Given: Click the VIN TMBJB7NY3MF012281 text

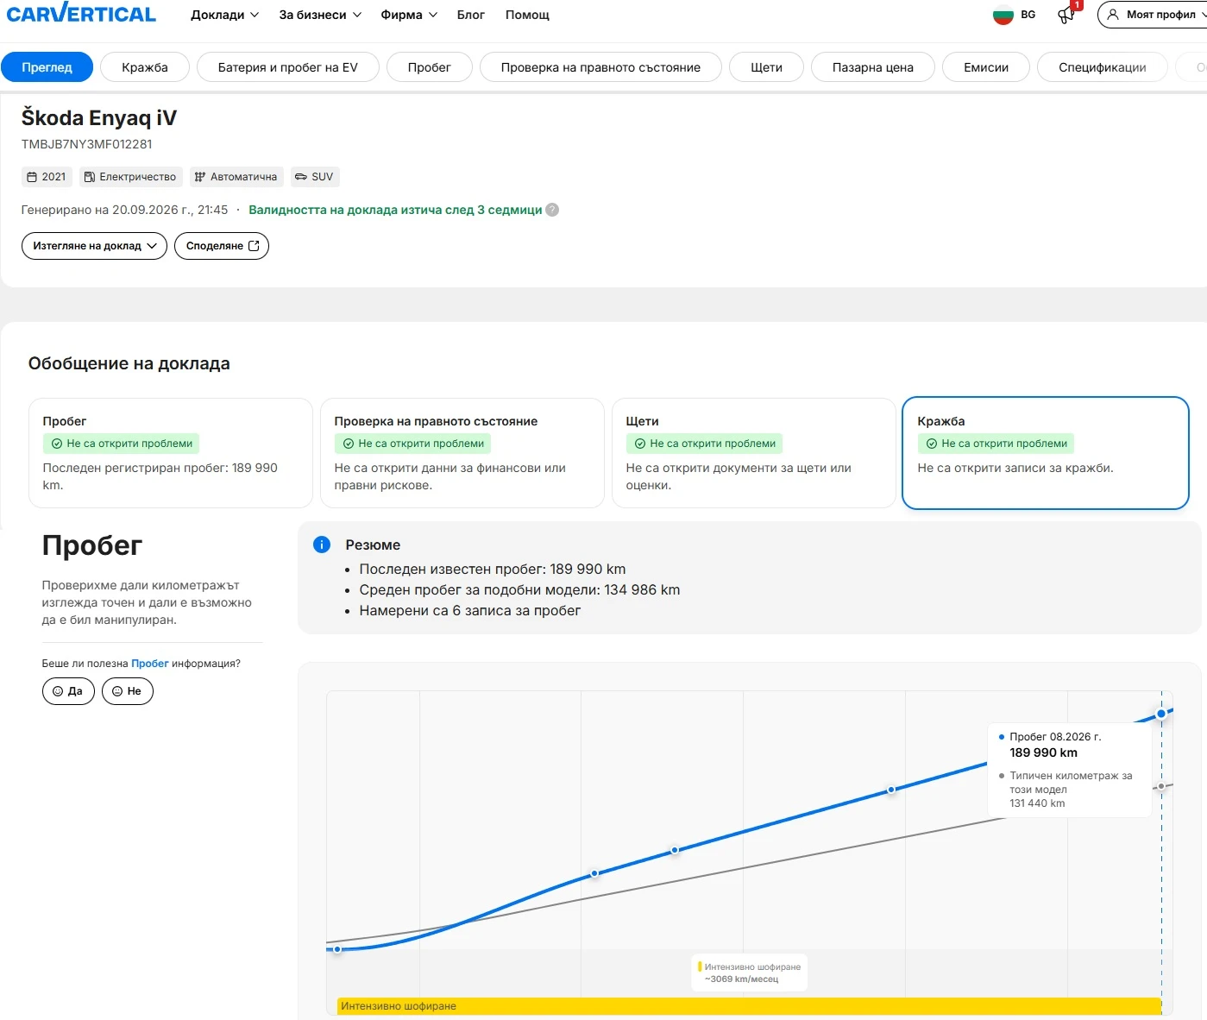Looking at the screenshot, I should pyautogui.click(x=87, y=144).
